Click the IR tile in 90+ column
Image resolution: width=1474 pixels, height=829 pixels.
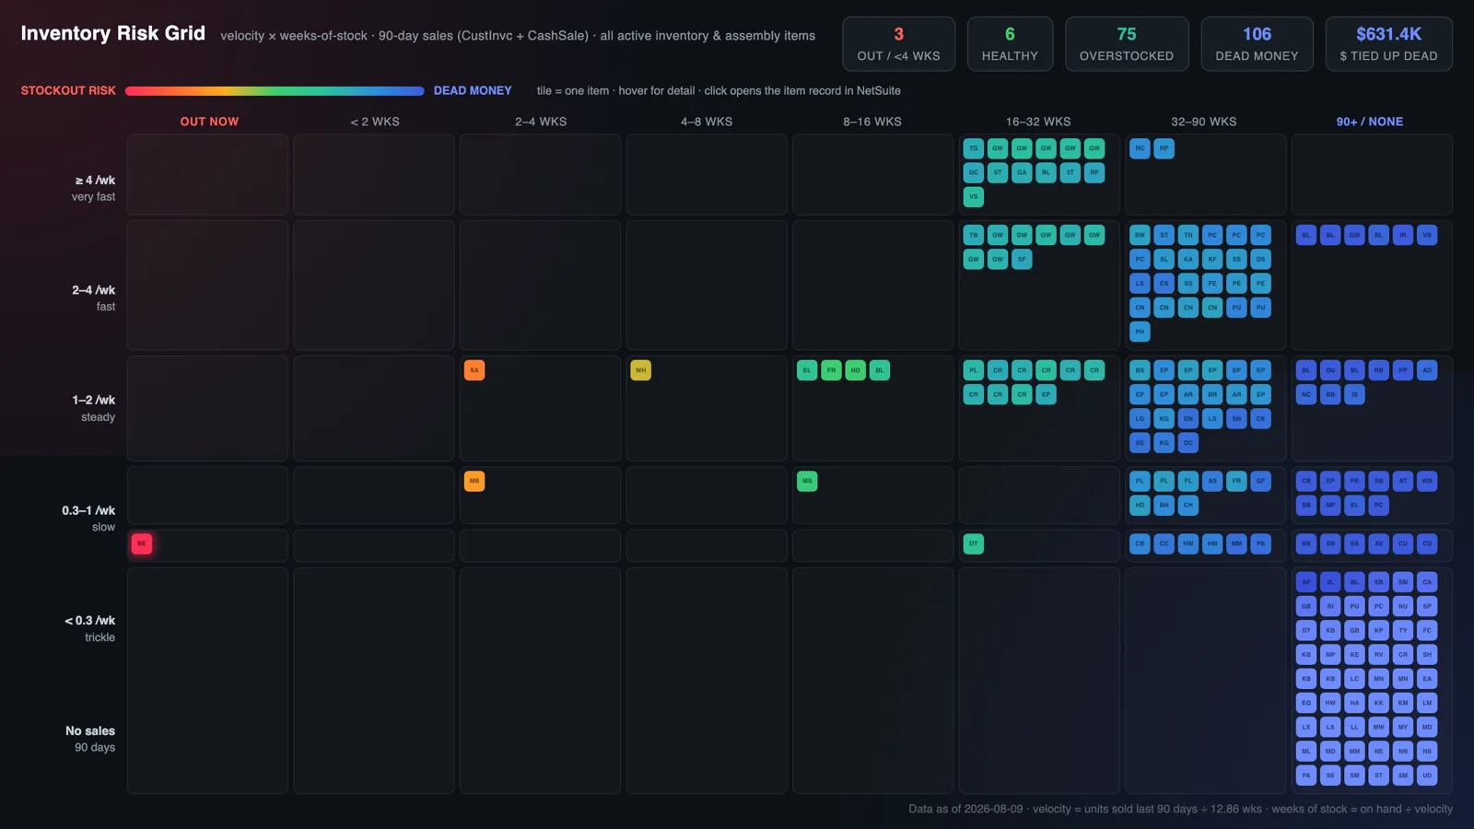1403,235
